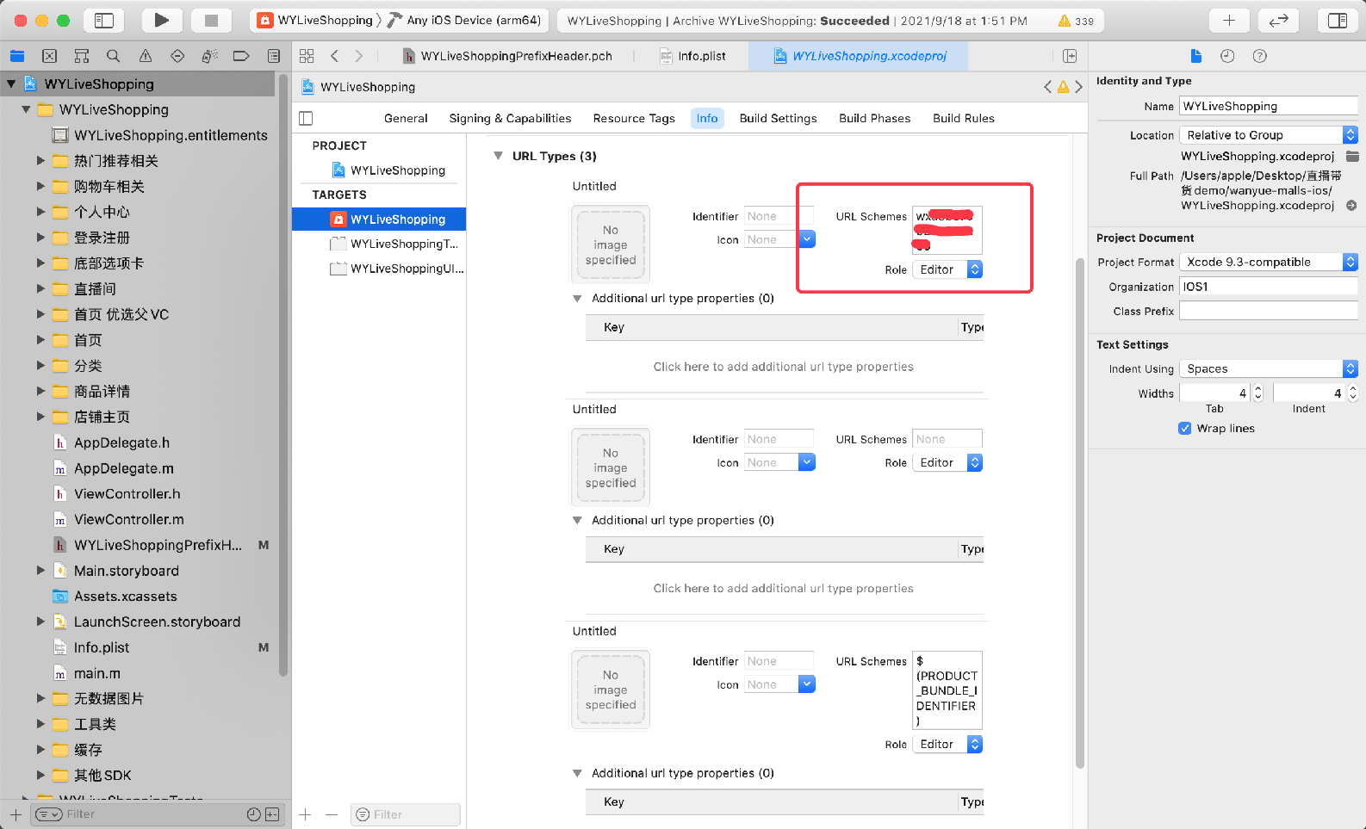Click the warnings count badge 339
This screenshot has height=829, width=1366.
tap(1076, 21)
